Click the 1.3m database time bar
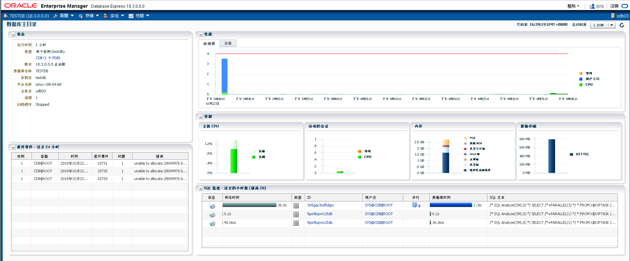 [451, 205]
